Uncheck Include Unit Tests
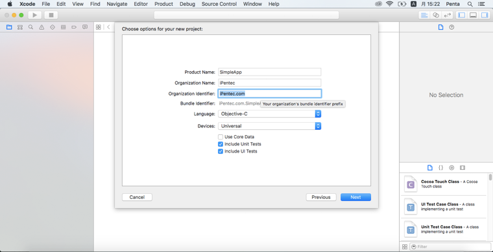Screen dimensions: 493x252 click(x=221, y=144)
